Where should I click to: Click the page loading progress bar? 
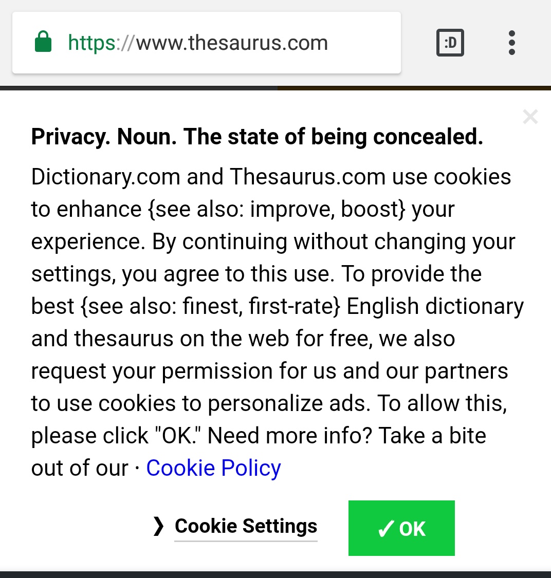coord(275,88)
